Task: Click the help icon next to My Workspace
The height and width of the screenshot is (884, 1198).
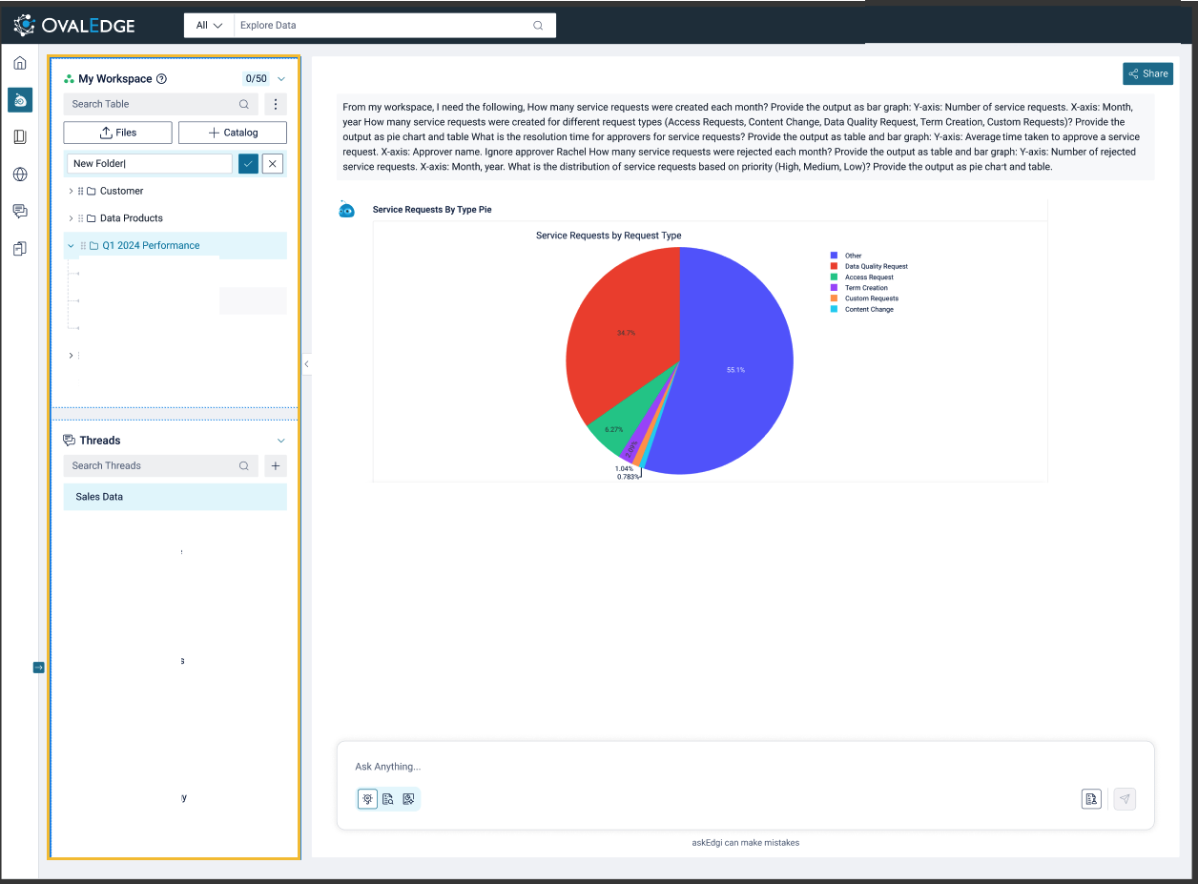Action: 161,79
